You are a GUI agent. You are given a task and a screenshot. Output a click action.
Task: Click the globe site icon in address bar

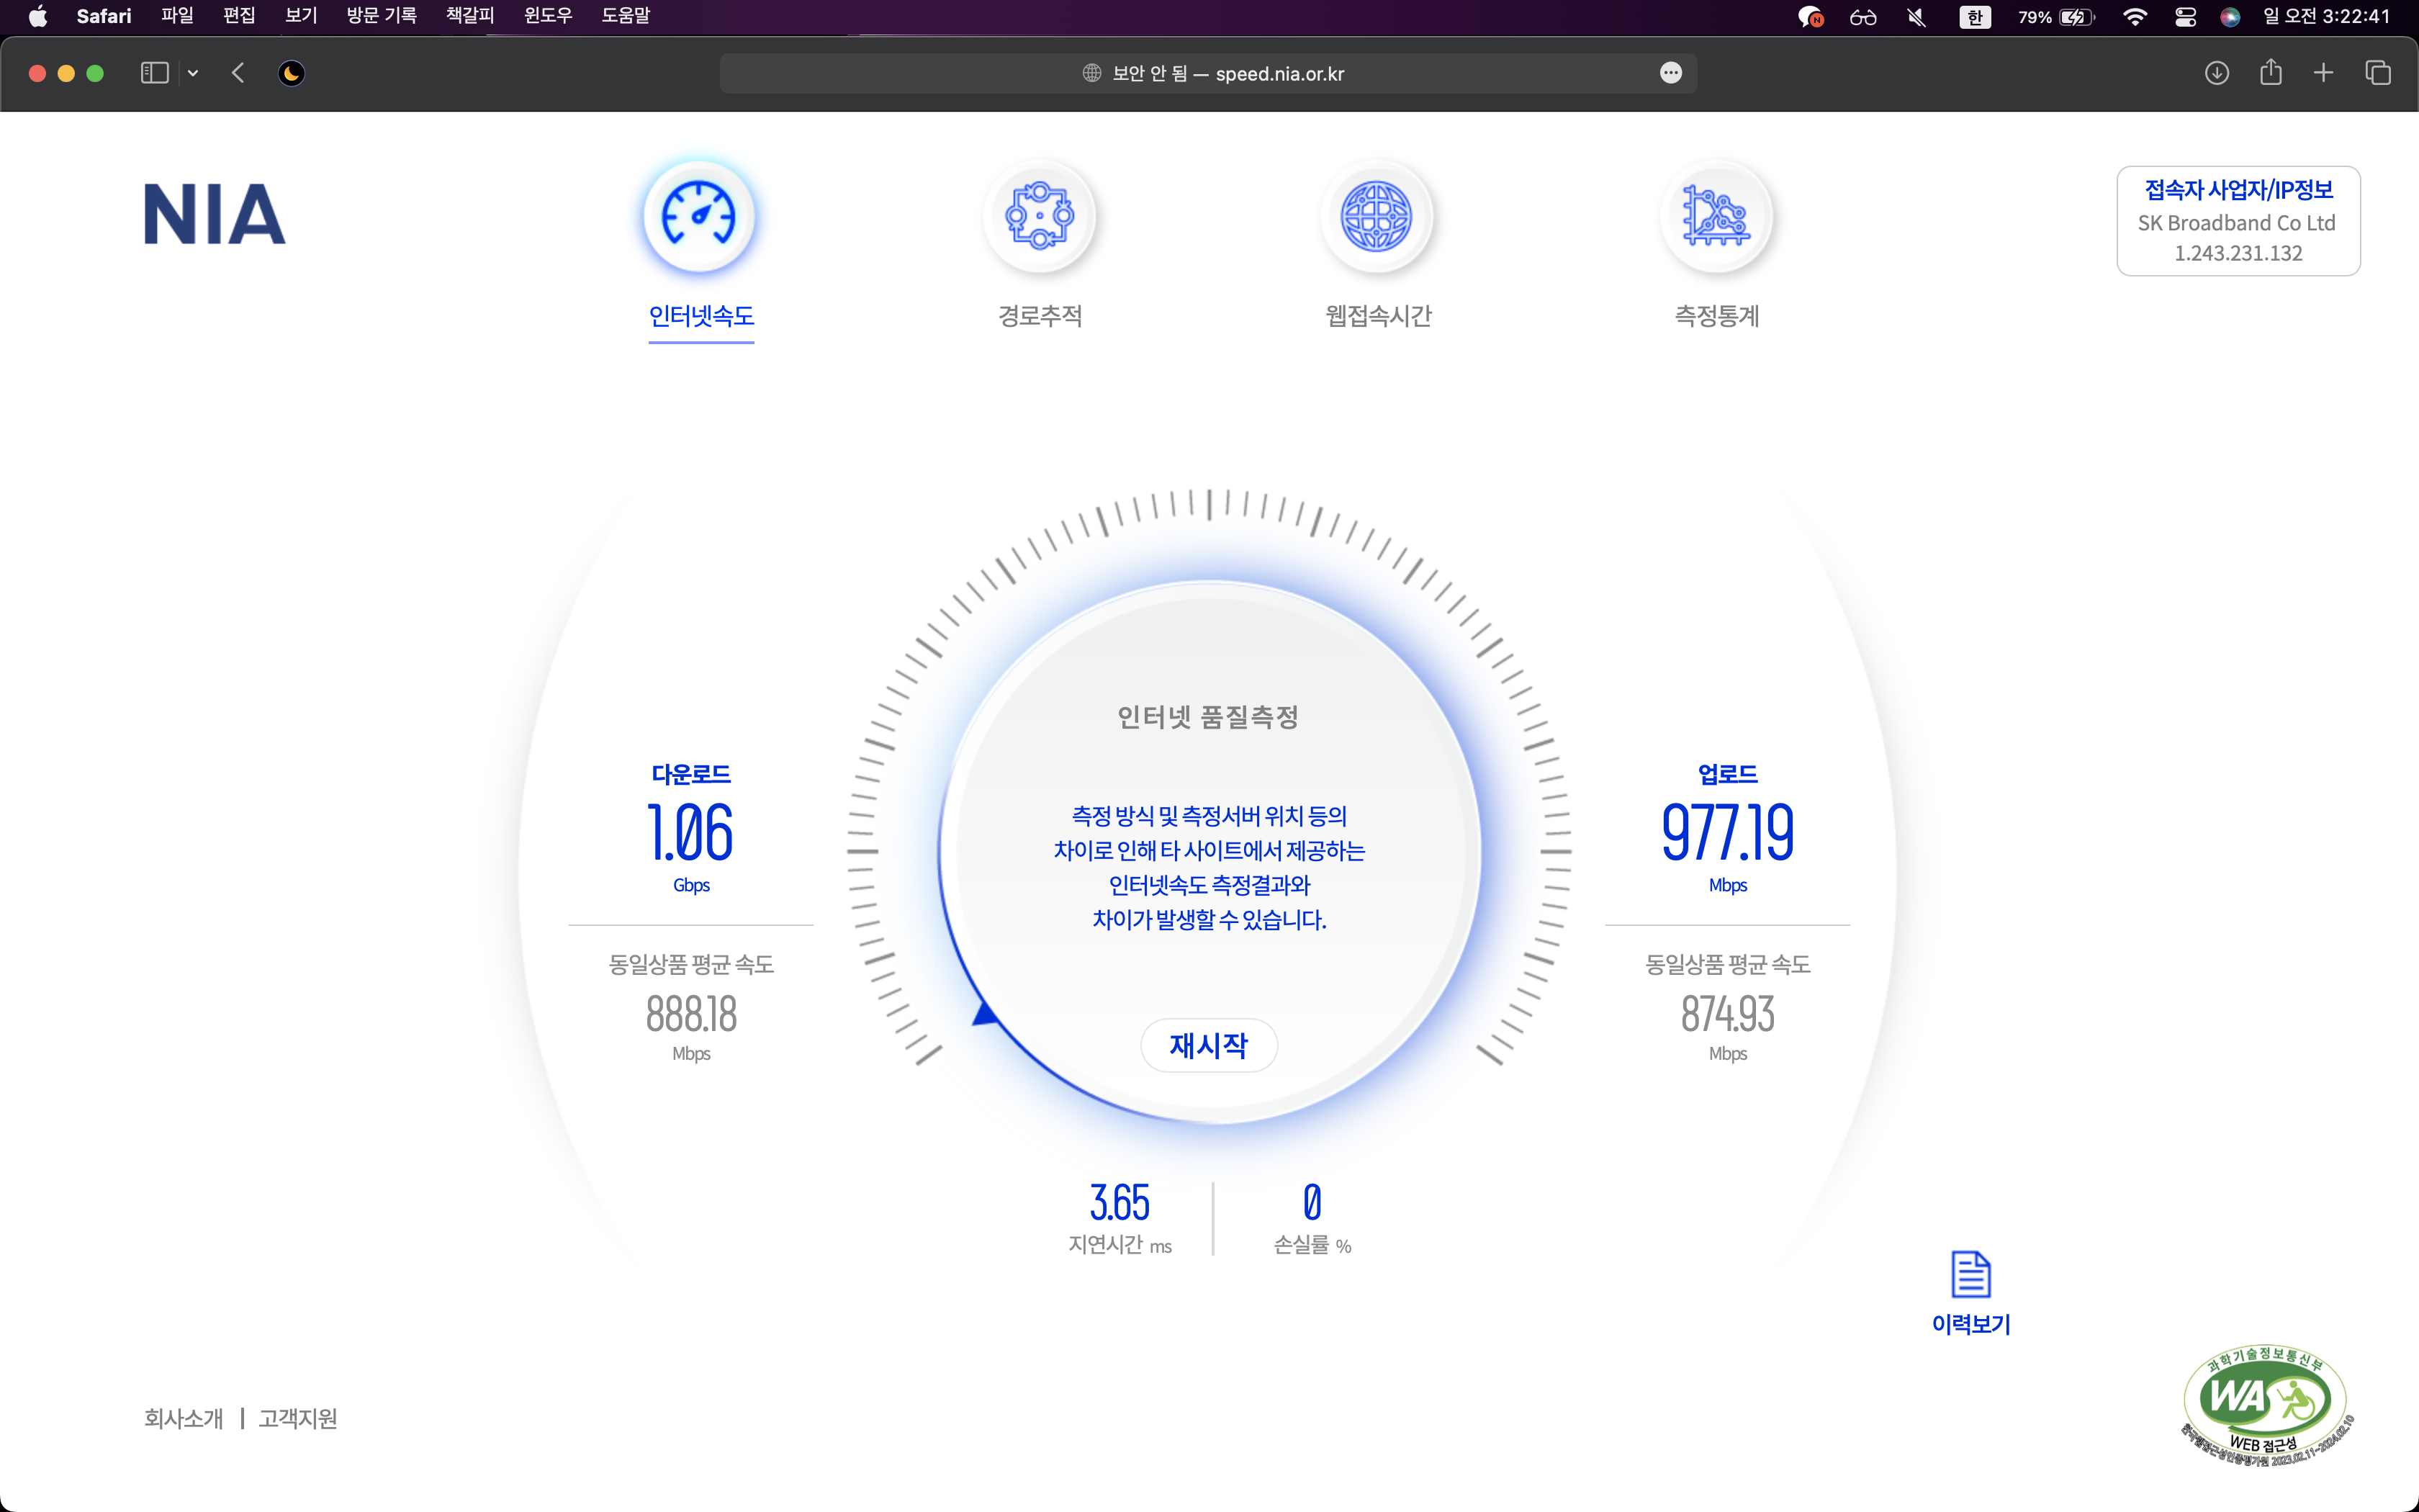coord(1091,73)
